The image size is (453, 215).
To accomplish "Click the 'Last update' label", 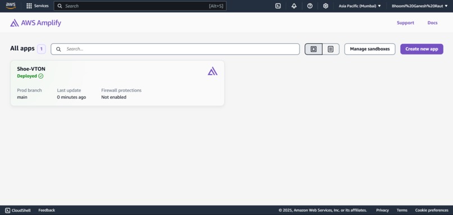I will (x=69, y=90).
